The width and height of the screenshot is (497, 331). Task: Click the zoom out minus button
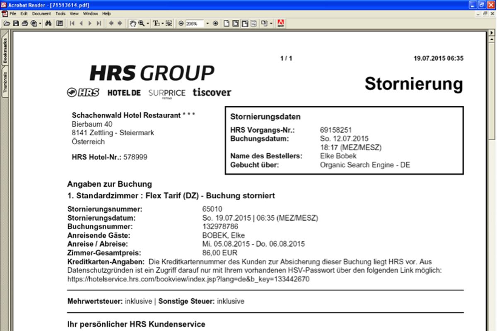tap(181, 24)
